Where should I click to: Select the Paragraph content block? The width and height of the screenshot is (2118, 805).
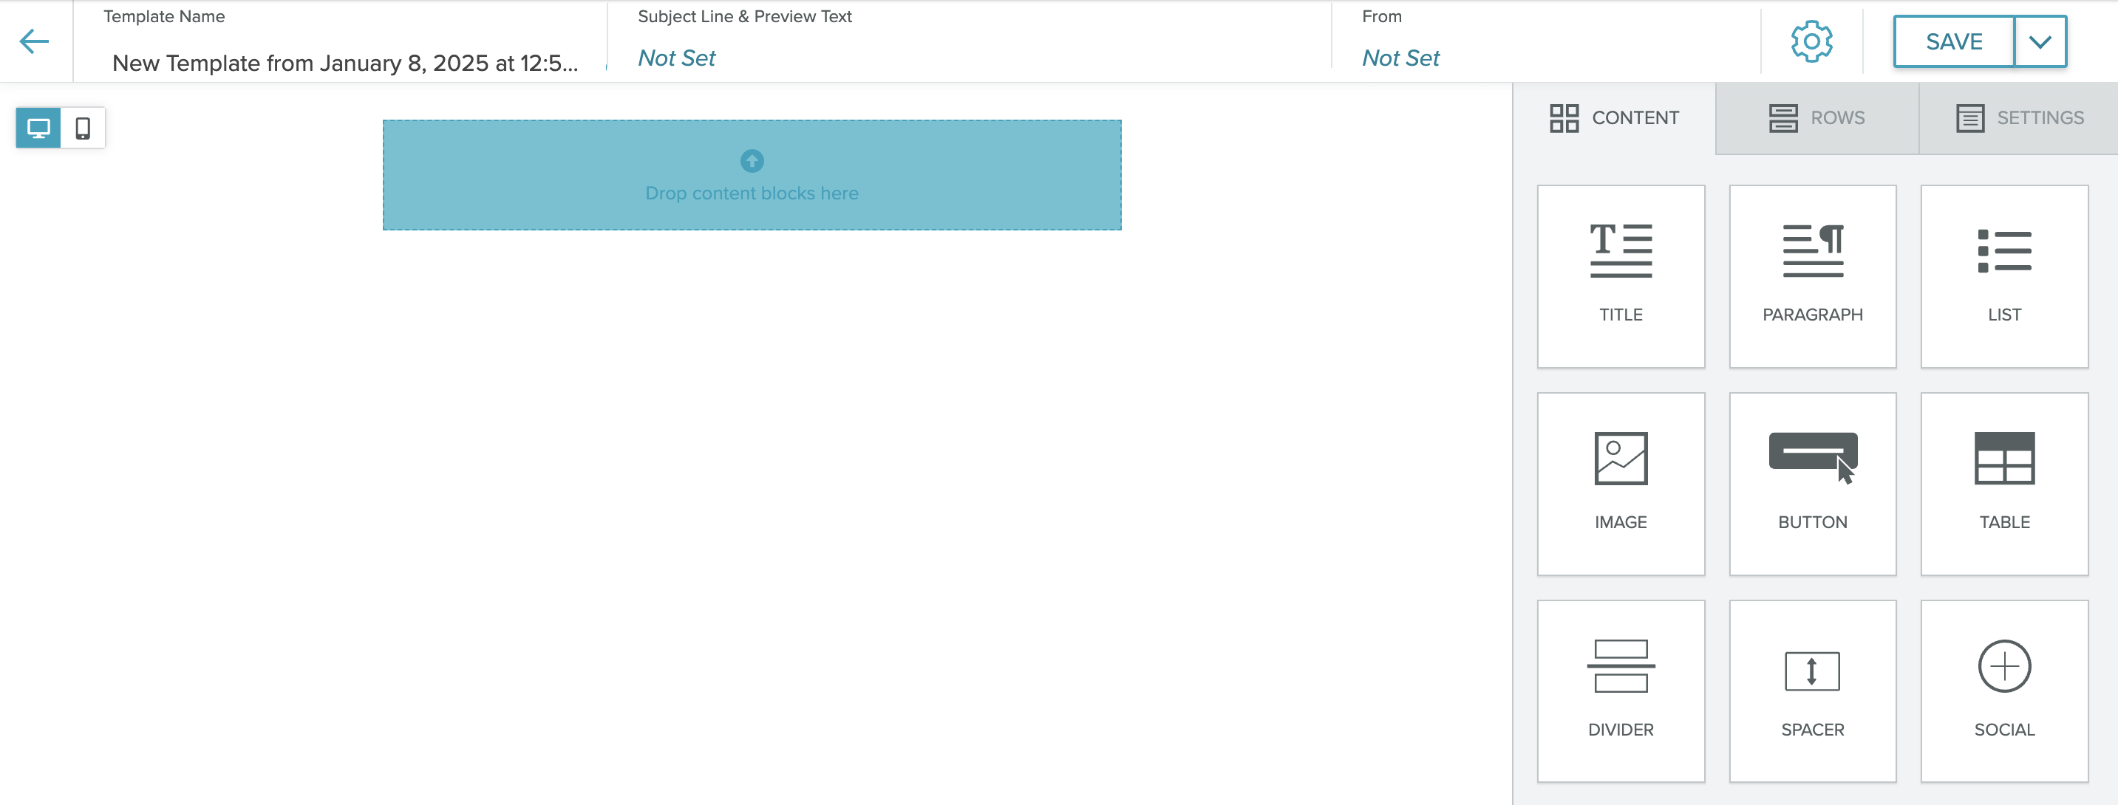tap(1812, 276)
